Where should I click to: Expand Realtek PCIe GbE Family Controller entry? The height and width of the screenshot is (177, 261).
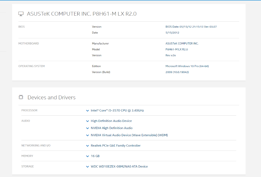pos(87,146)
